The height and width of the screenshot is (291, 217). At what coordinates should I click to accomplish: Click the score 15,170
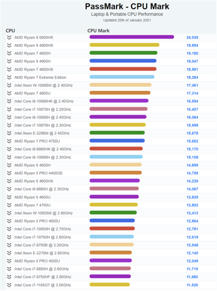(192, 149)
